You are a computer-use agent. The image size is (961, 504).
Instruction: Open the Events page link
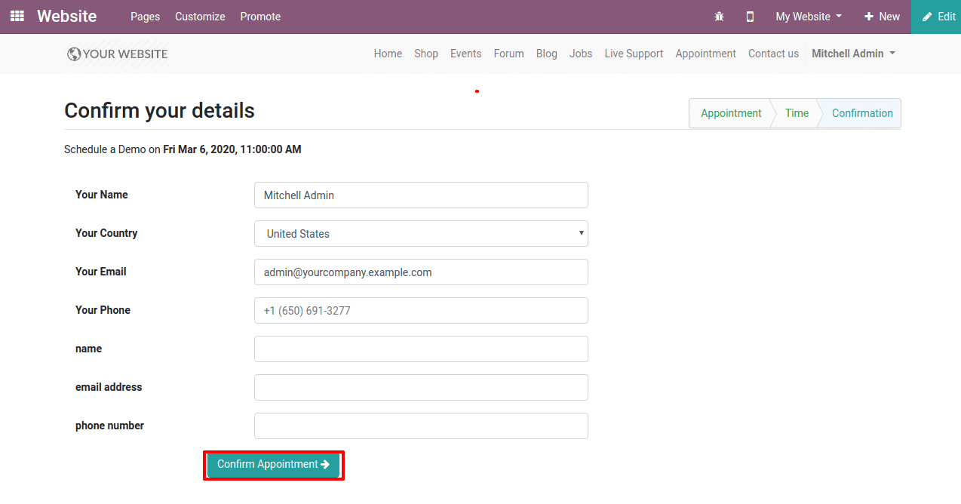pyautogui.click(x=465, y=54)
